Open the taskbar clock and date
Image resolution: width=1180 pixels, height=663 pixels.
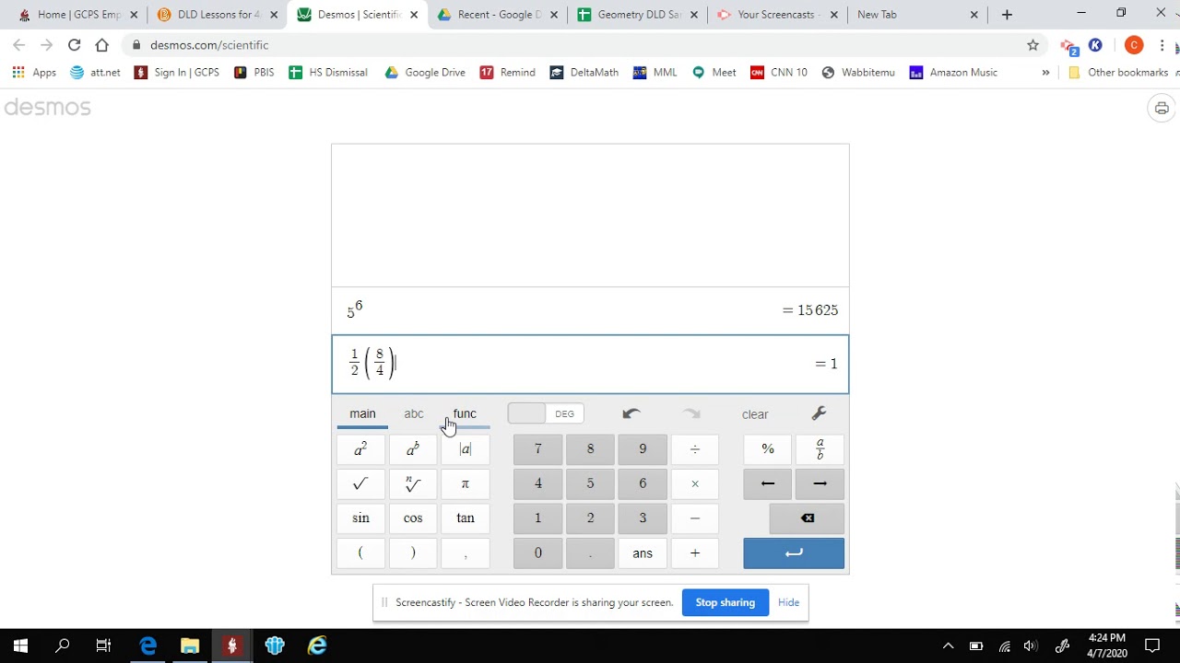tap(1106, 646)
